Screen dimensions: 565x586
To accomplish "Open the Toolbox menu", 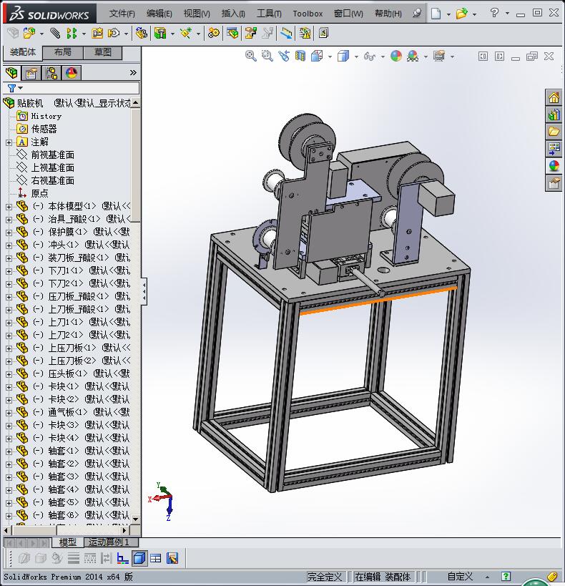I will (x=308, y=14).
